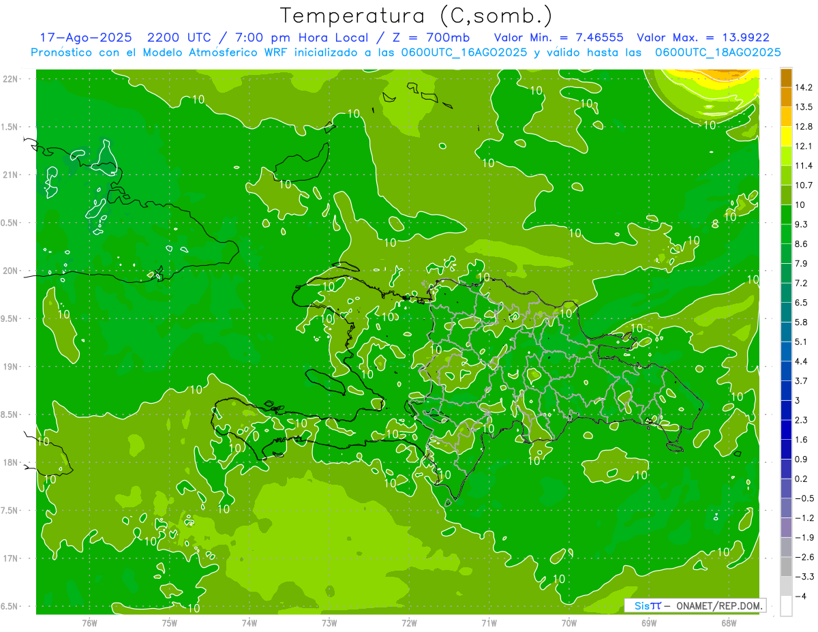Click the '2.3' colorbar value

802,419
